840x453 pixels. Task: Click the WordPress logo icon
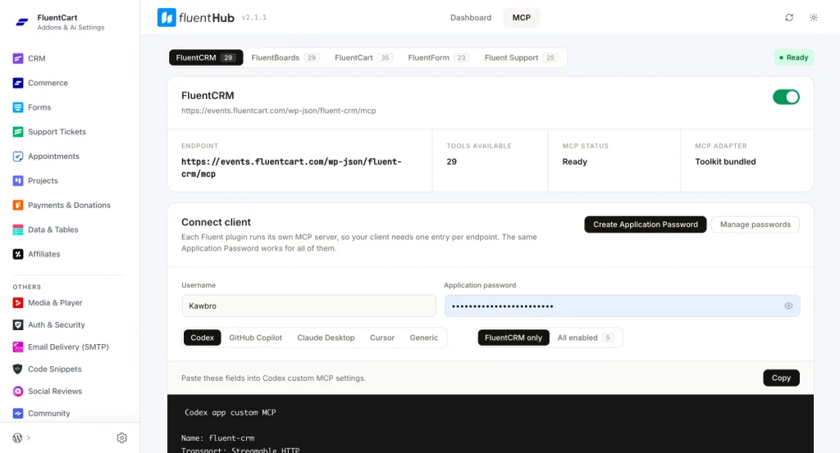click(17, 437)
